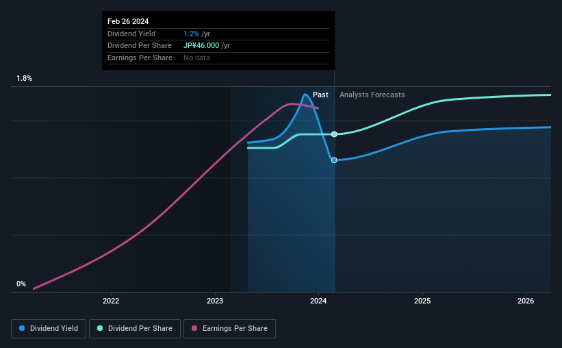Click the pink Earnings Per Share legend dot
Screen dimensions: 562x348
coord(194,328)
